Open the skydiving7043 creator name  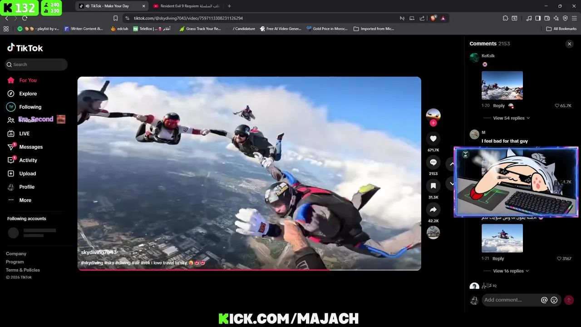[x=99, y=252]
